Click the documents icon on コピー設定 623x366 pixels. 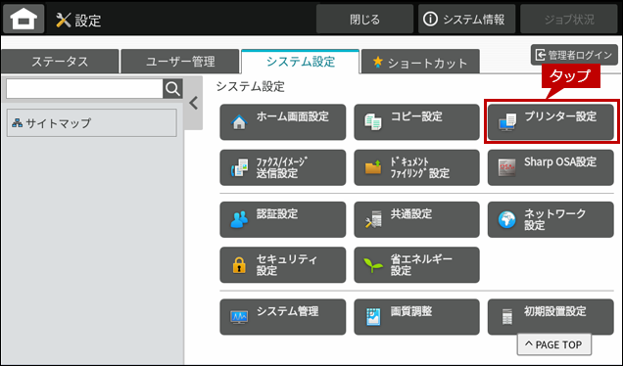[372, 122]
